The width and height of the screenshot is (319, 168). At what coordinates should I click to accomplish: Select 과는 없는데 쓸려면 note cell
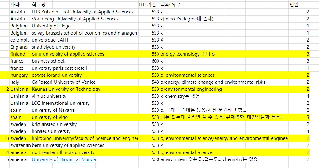222,117
